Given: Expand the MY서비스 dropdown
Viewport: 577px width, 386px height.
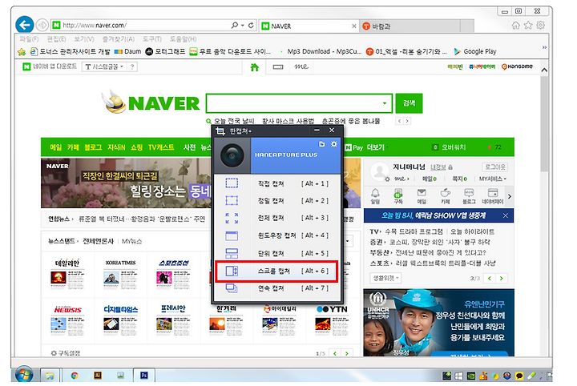Looking at the screenshot, I should click(x=493, y=179).
